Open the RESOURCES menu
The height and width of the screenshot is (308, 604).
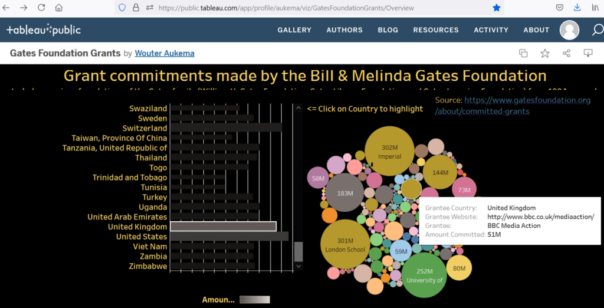click(x=435, y=30)
